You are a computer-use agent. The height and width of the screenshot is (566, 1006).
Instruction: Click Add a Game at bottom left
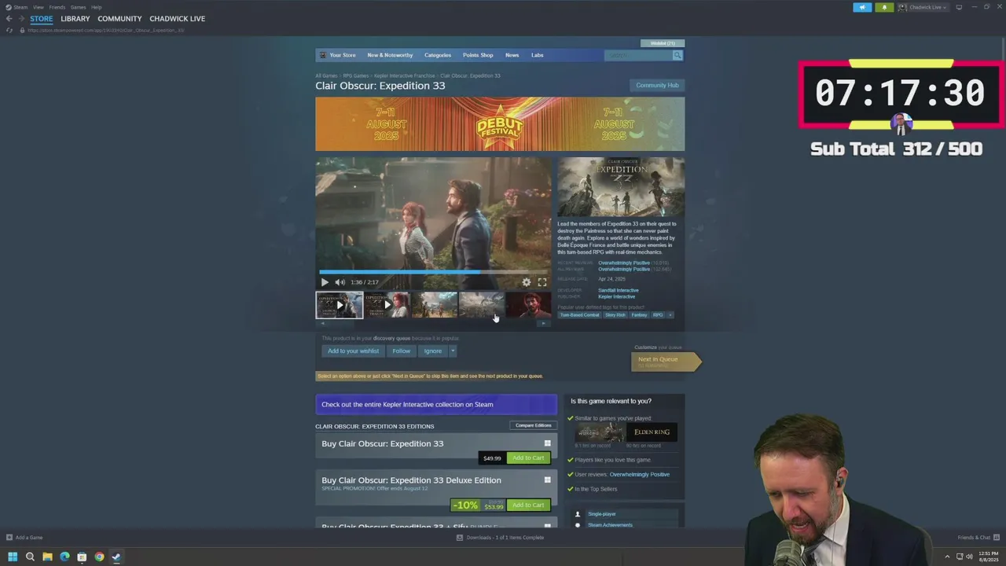tap(24, 538)
